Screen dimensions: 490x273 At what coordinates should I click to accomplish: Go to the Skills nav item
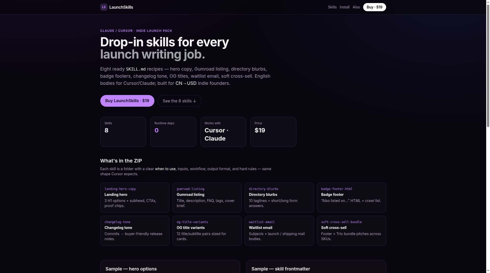pyautogui.click(x=332, y=7)
